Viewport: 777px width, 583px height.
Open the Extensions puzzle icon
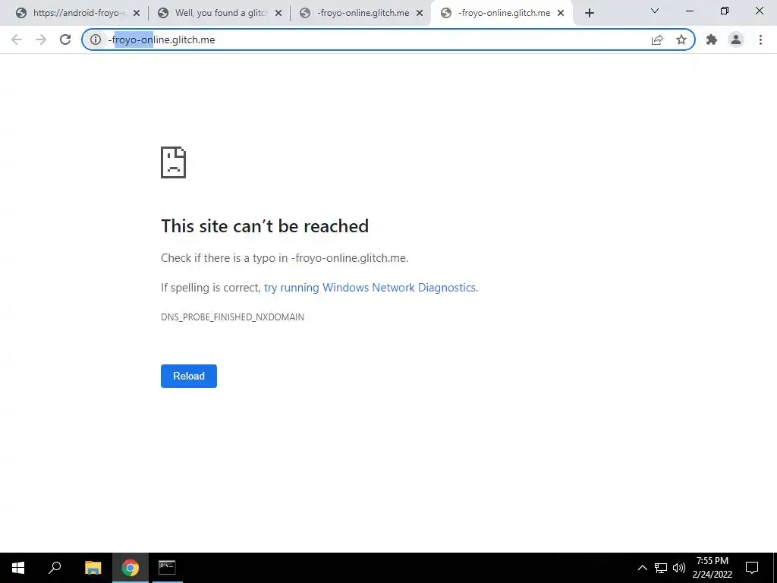712,39
